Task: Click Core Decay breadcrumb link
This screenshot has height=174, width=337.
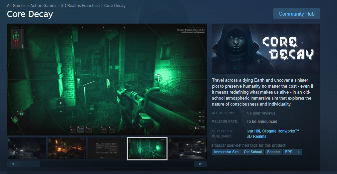Action: [115, 5]
